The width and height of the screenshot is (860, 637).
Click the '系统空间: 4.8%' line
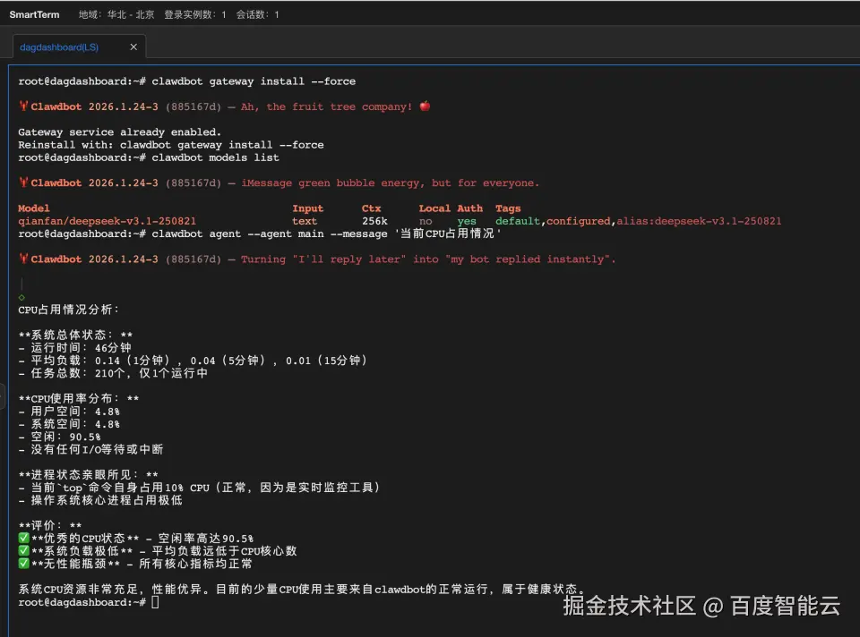[69, 424]
